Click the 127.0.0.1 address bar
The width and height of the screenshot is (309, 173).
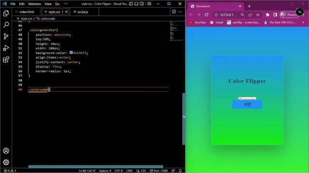pos(228,15)
